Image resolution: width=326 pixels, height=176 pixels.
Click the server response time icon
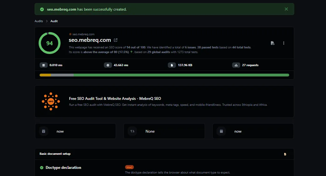(44, 65)
